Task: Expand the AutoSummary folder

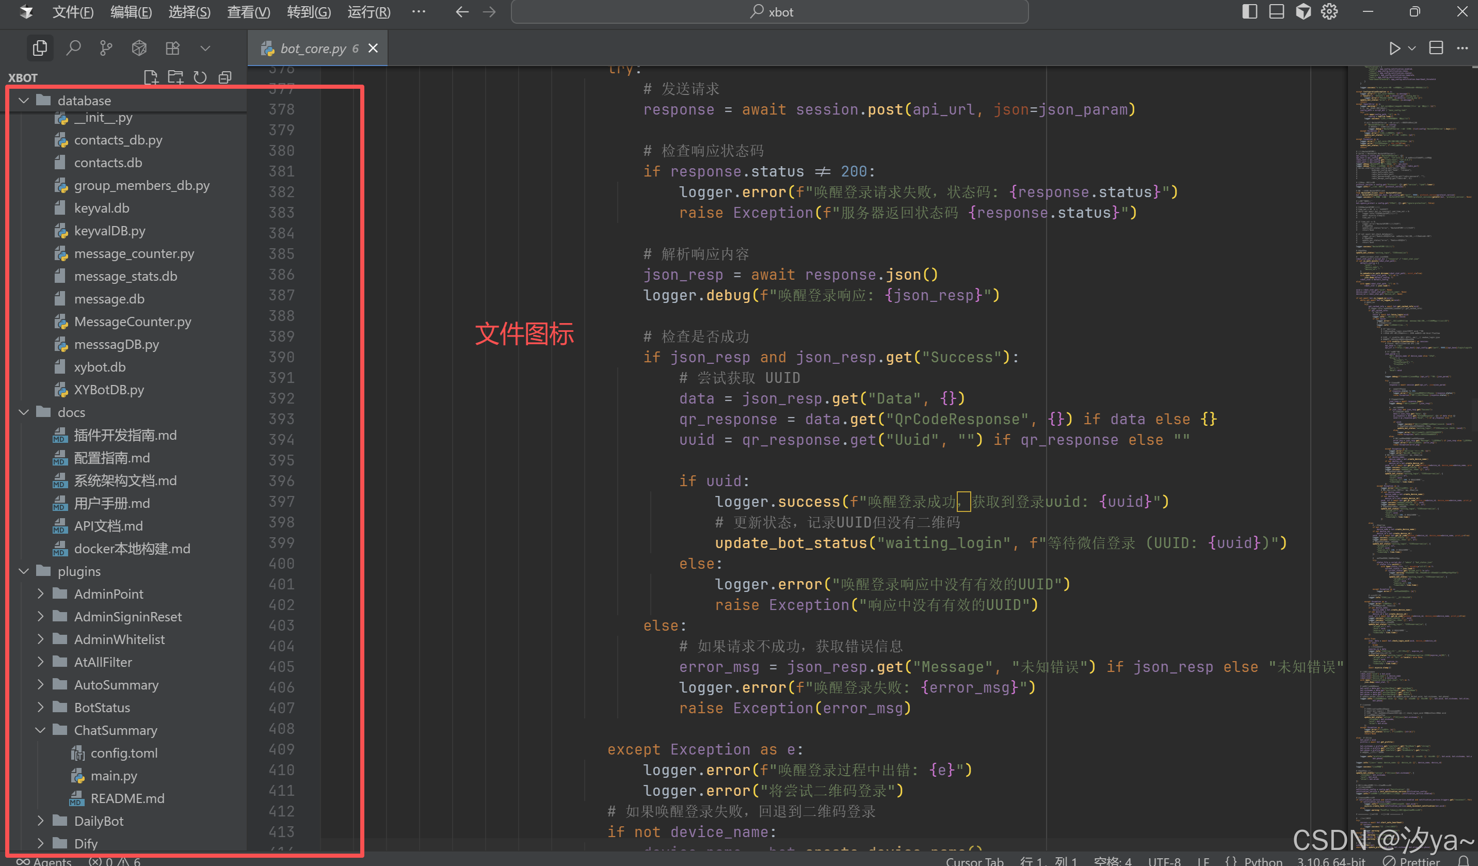Action: coord(40,685)
